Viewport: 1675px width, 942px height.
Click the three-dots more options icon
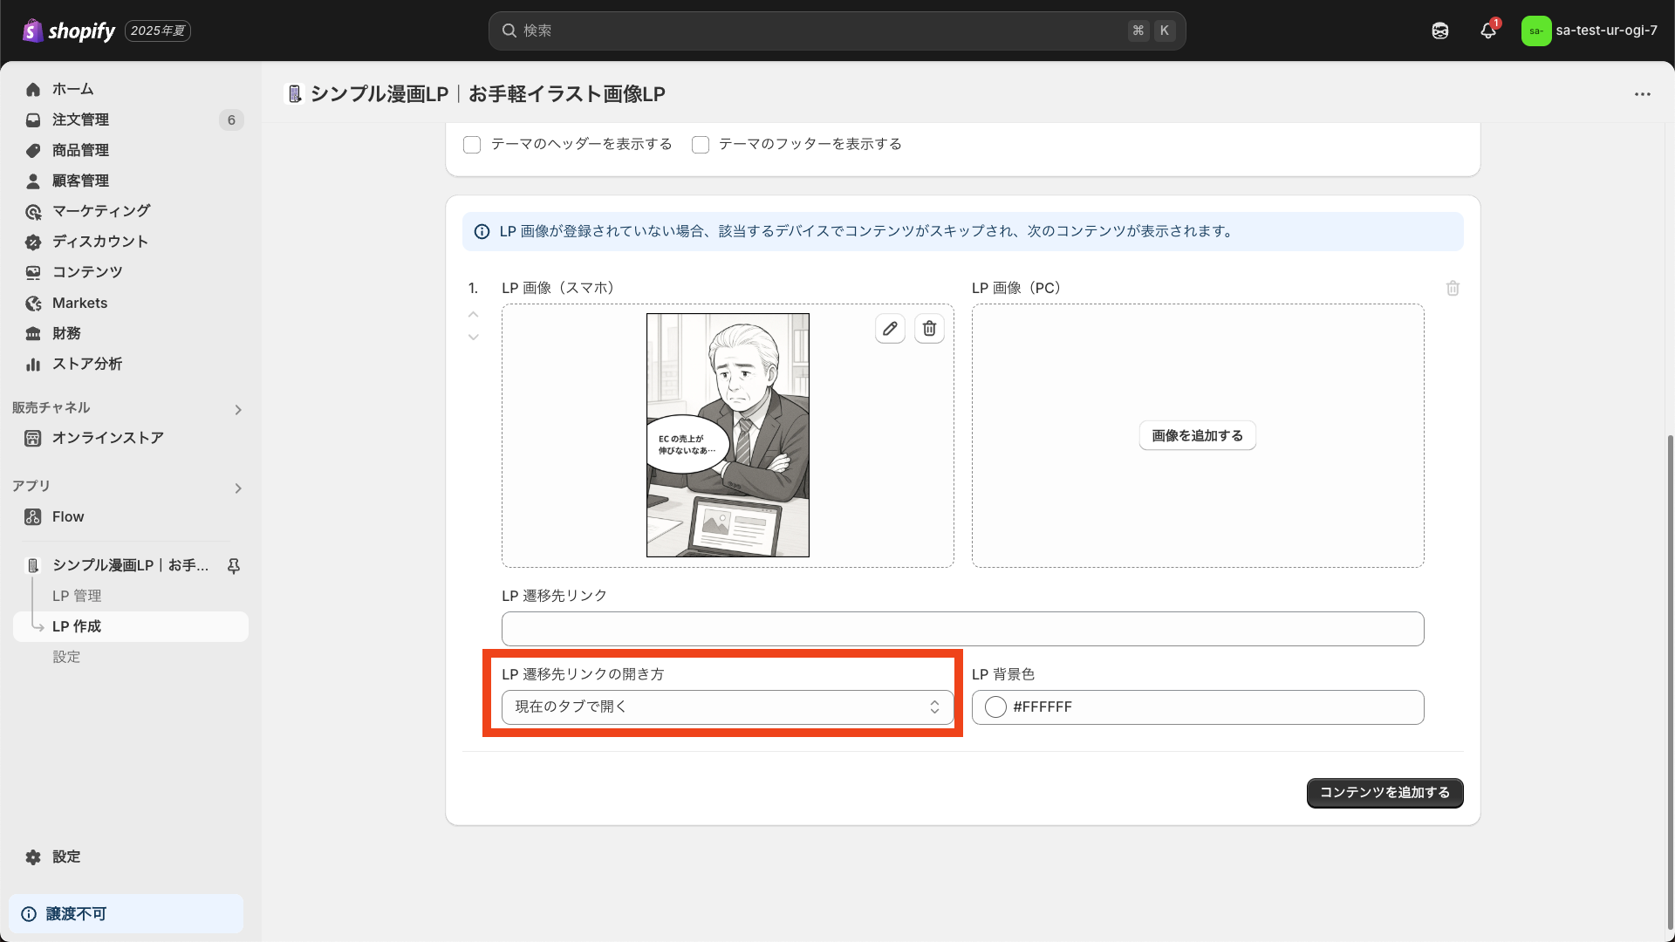[1643, 94]
